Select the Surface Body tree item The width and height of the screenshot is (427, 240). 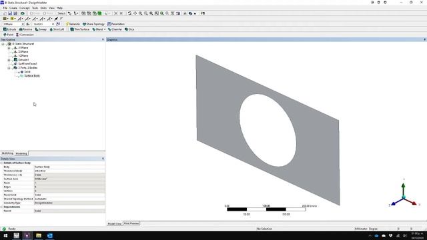32,76
